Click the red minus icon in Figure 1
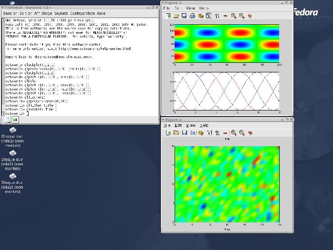The width and height of the screenshot is (333, 250). point(225,16)
